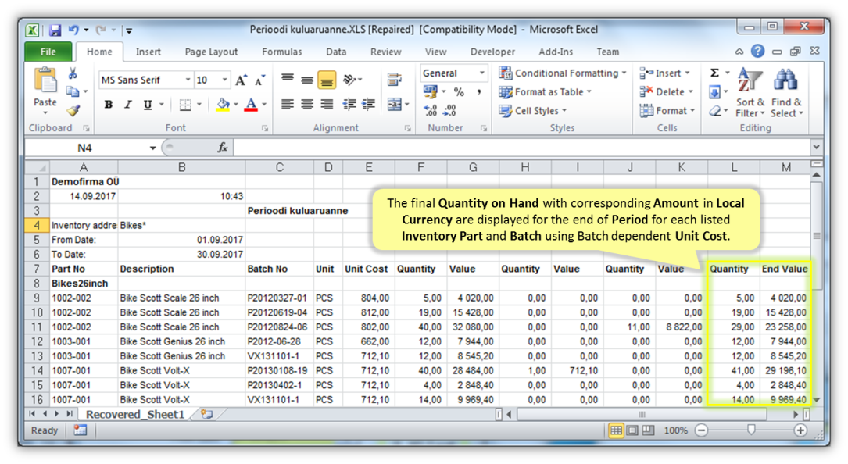Apply the red Font Color swatch
The height and width of the screenshot is (464, 848).
pyautogui.click(x=250, y=105)
